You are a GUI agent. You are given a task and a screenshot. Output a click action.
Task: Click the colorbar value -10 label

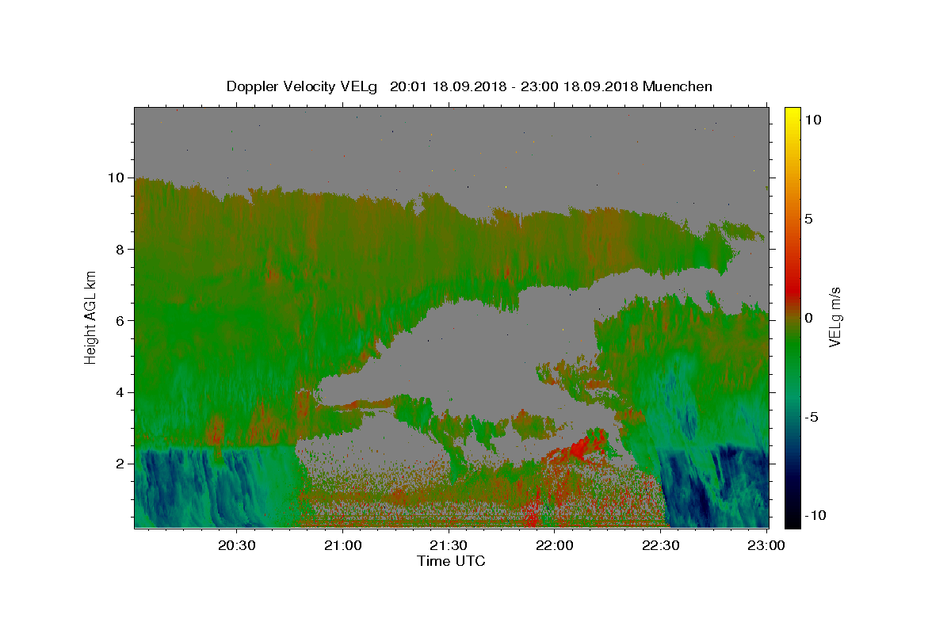tap(815, 515)
